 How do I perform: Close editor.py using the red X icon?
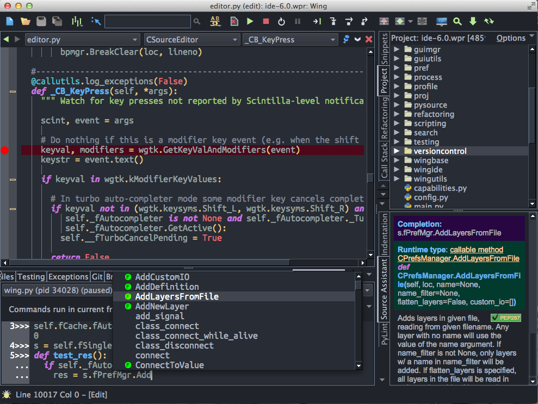pyautogui.click(x=369, y=39)
